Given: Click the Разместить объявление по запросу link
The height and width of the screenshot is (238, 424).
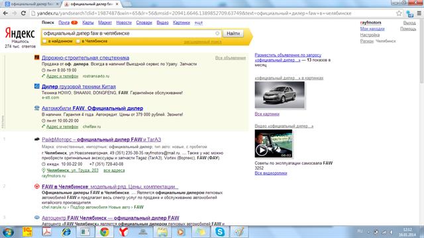Looking at the screenshot, I should tap(288, 58).
